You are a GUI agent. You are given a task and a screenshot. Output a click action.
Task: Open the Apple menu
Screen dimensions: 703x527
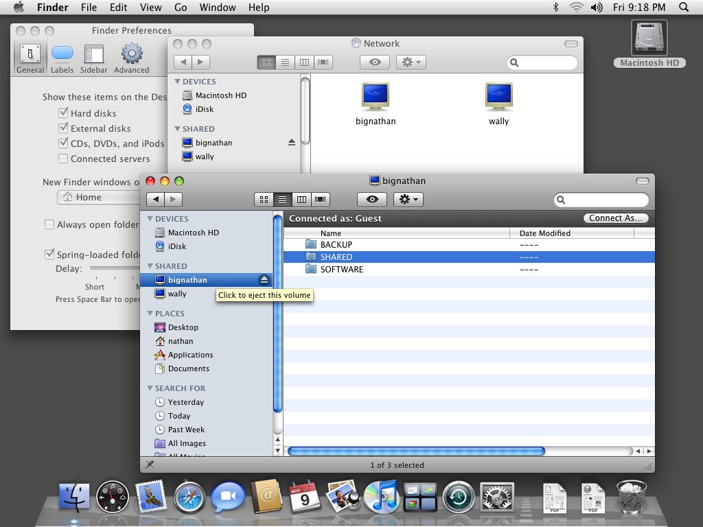(19, 7)
